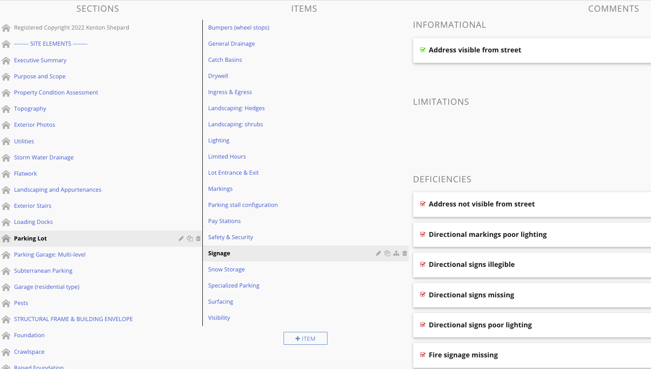
Task: Toggle Fire signage missing checkbox
Action: 422,355
